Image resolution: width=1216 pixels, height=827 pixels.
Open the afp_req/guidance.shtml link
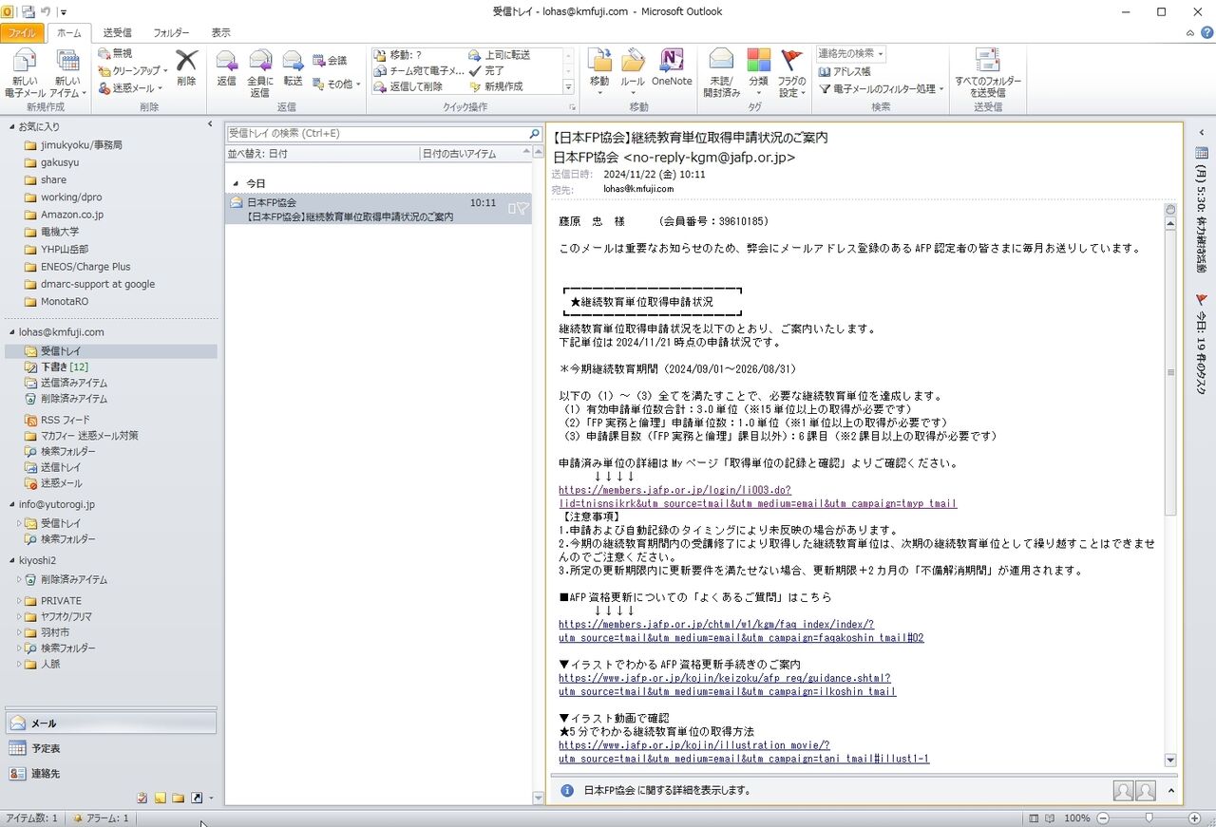(x=727, y=685)
